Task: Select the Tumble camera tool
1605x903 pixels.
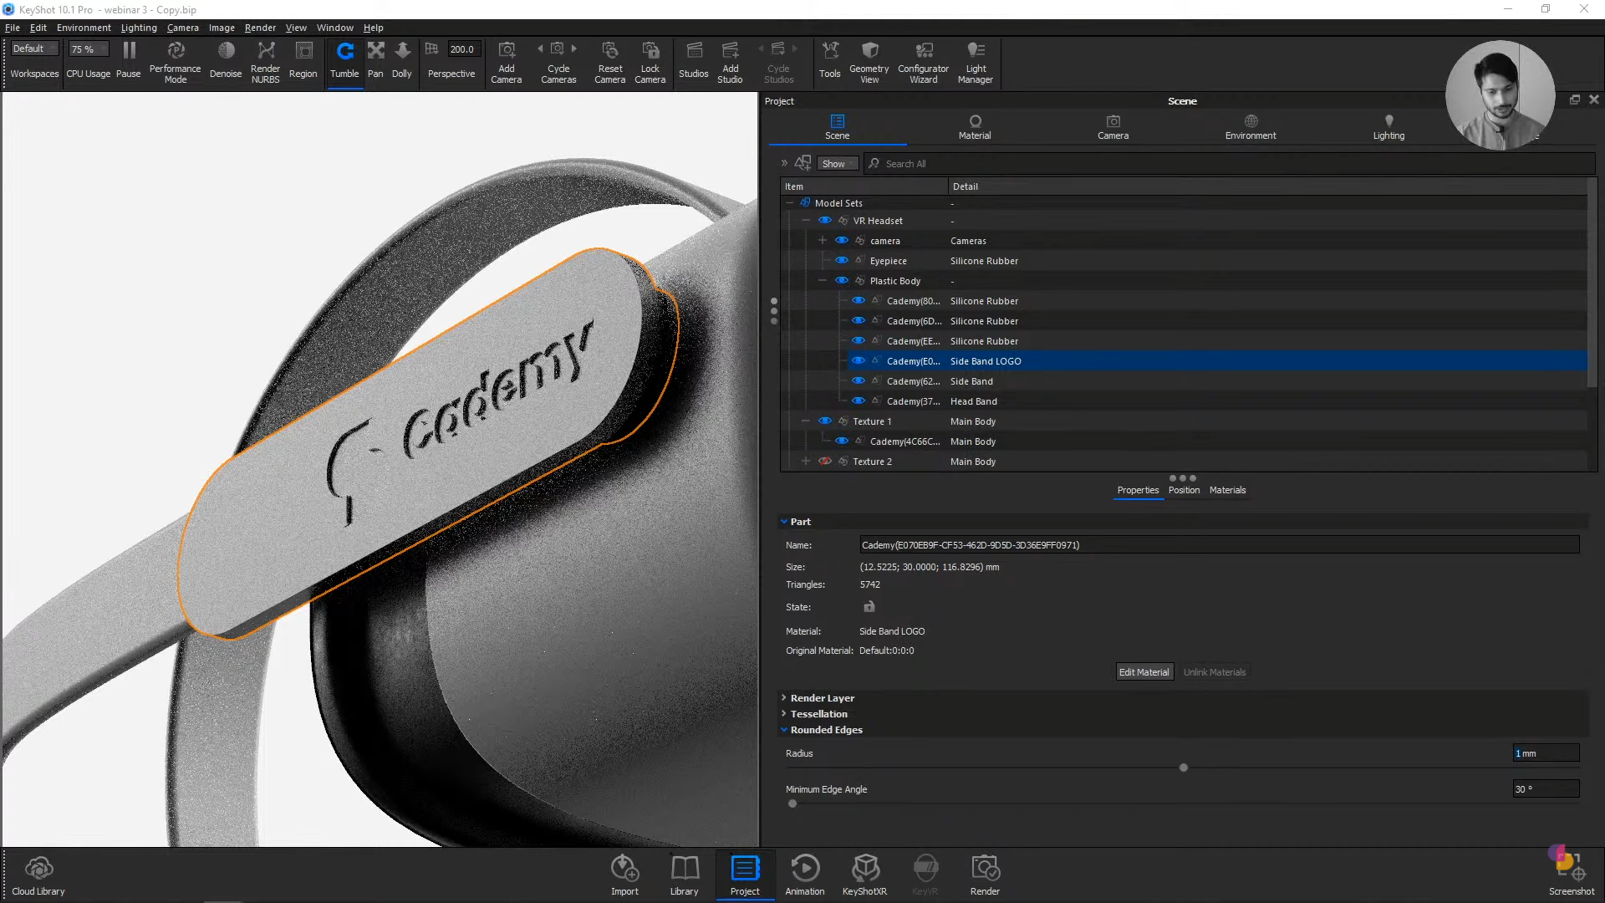Action: coord(344,60)
